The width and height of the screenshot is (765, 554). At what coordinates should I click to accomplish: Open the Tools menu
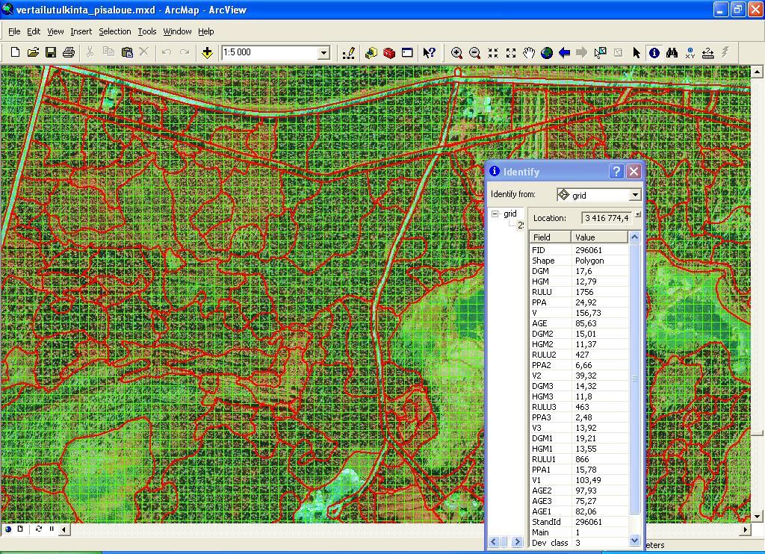[147, 31]
